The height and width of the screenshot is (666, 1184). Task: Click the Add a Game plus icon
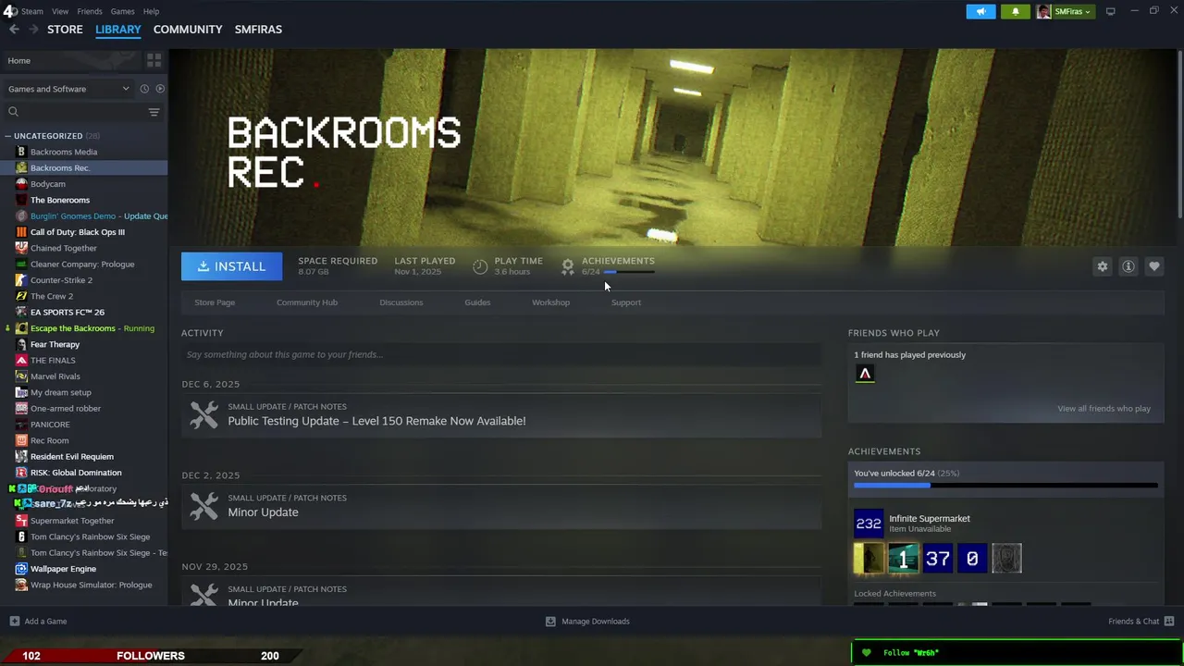point(14,621)
